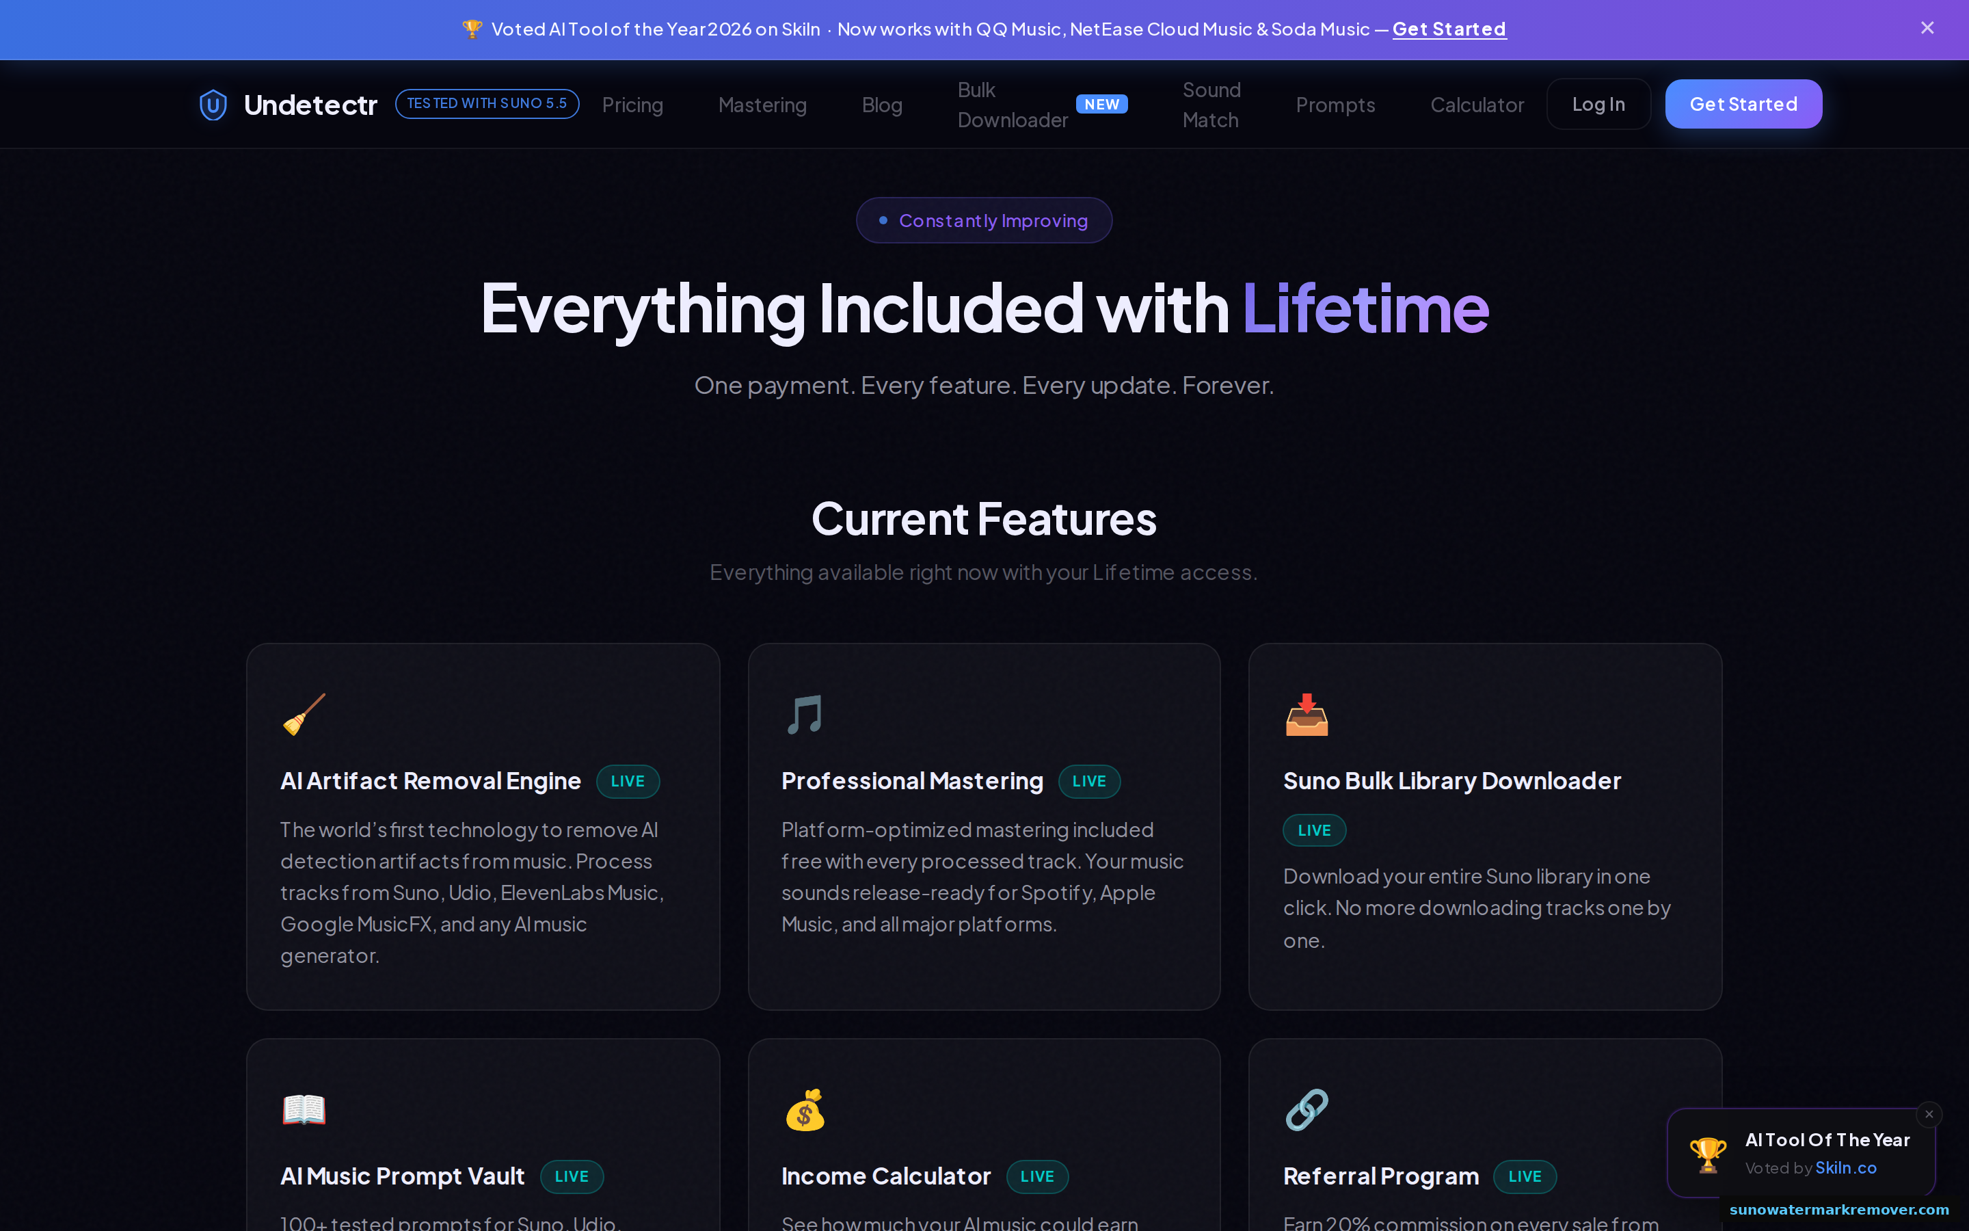Click the broom icon on Artifact Removal card
The height and width of the screenshot is (1231, 1969).
click(x=304, y=714)
